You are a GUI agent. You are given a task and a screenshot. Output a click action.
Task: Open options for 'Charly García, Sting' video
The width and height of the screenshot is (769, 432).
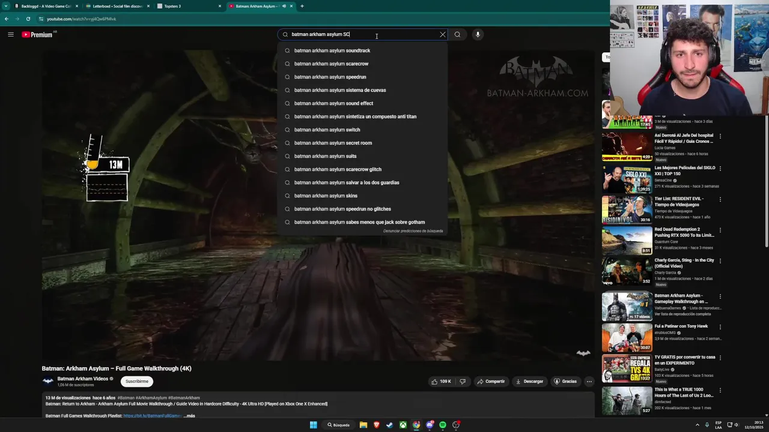720,261
